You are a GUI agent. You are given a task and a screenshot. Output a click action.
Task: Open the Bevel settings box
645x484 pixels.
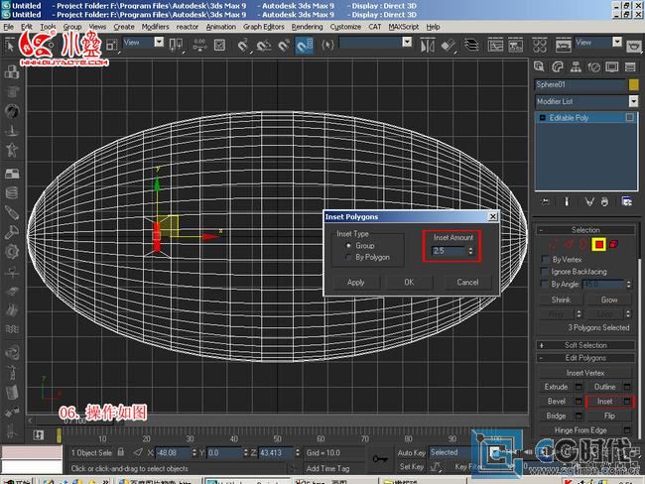coord(579,402)
